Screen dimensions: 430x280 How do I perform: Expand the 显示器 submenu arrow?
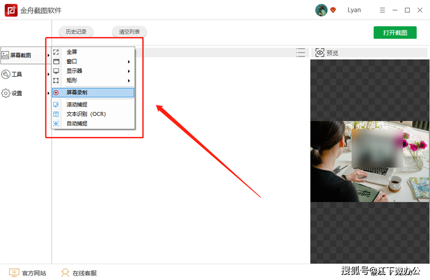tap(129, 71)
